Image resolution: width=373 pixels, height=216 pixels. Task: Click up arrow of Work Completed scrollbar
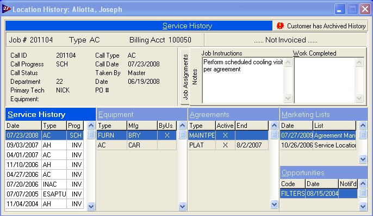(x=359, y=63)
